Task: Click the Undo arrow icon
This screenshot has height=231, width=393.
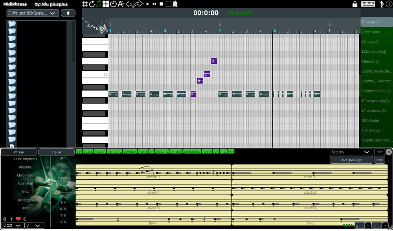Action: click(130, 4)
